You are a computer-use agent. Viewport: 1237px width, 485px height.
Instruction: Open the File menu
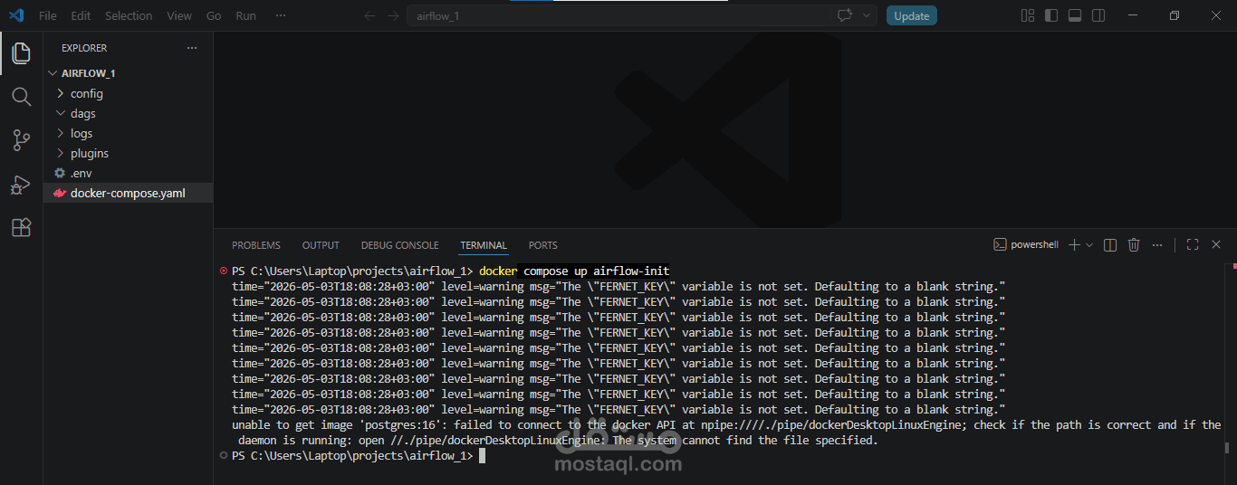coord(48,15)
